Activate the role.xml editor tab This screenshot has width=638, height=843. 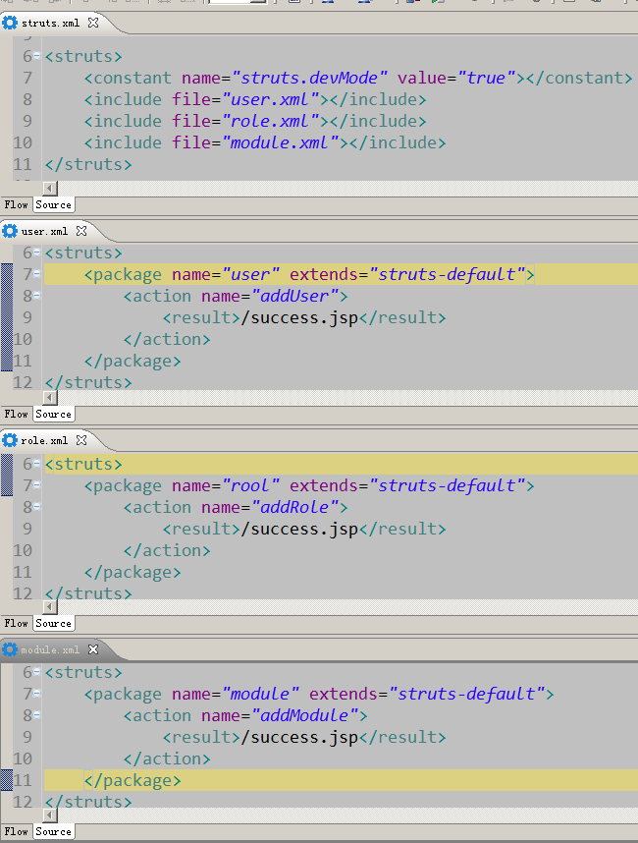(44, 440)
